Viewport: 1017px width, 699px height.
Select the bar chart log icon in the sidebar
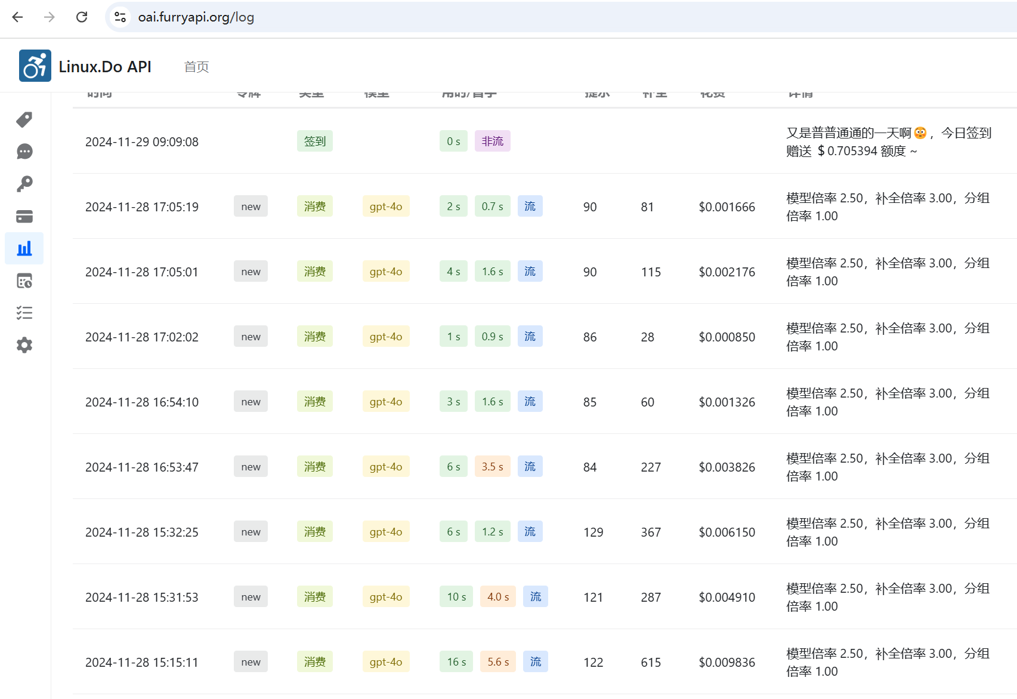coord(24,248)
